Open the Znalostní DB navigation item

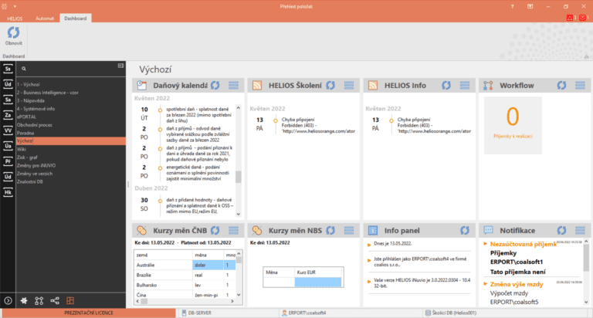coord(30,181)
